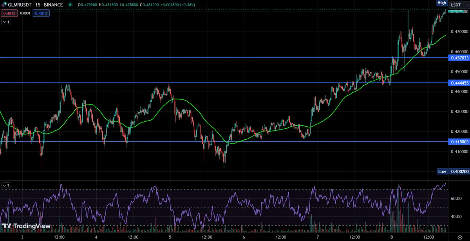
Task: Click the GLMRUSDT · 15 · BINANCE symbol title
Action: [x=36, y=5]
